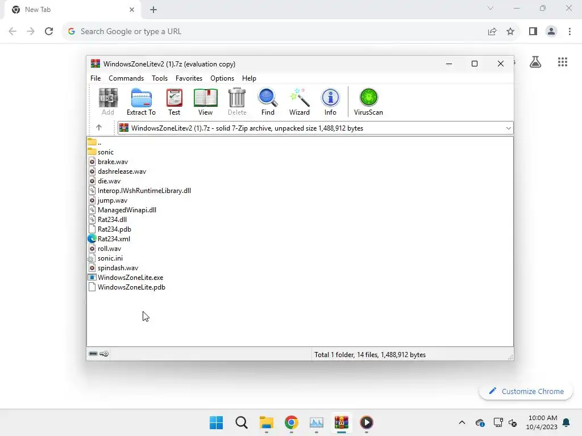Open the notifications bell
The image size is (582, 436).
click(x=566, y=422)
